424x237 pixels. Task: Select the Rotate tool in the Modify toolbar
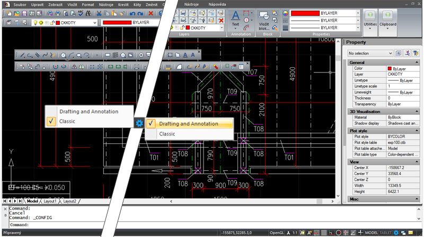pos(56,67)
